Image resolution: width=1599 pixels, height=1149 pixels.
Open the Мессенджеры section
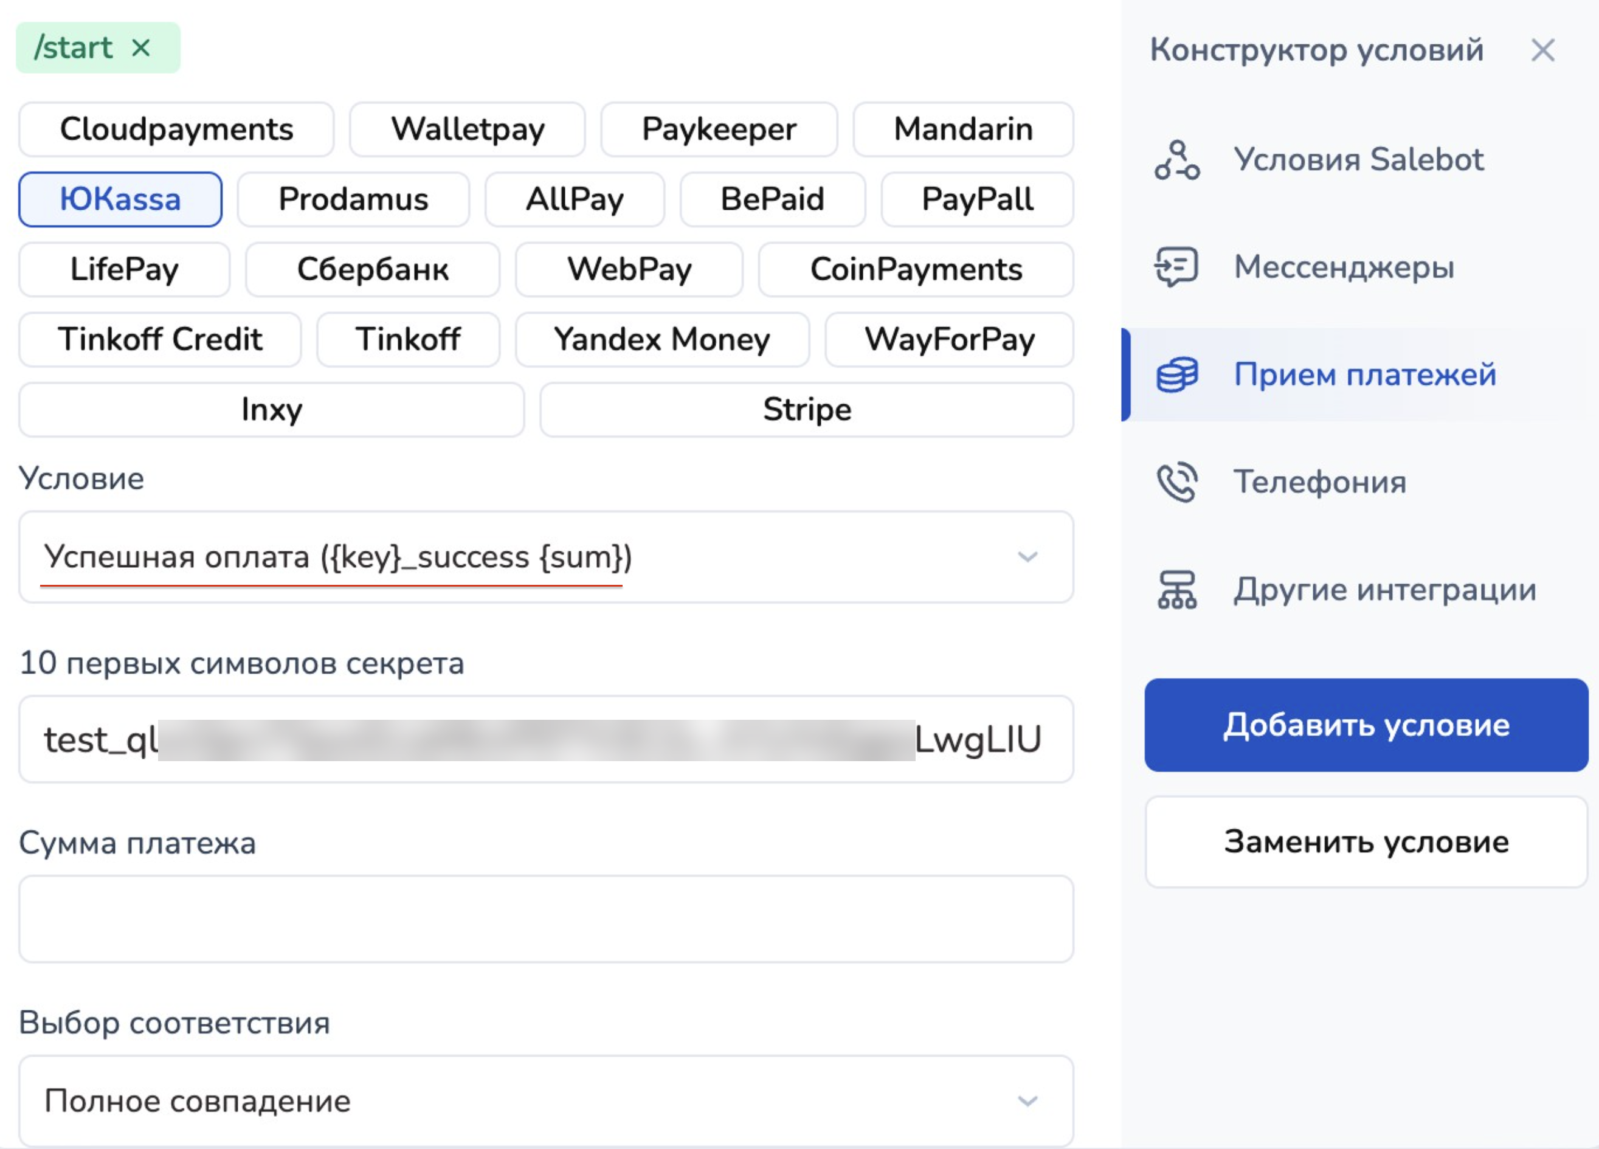[x=1343, y=267]
